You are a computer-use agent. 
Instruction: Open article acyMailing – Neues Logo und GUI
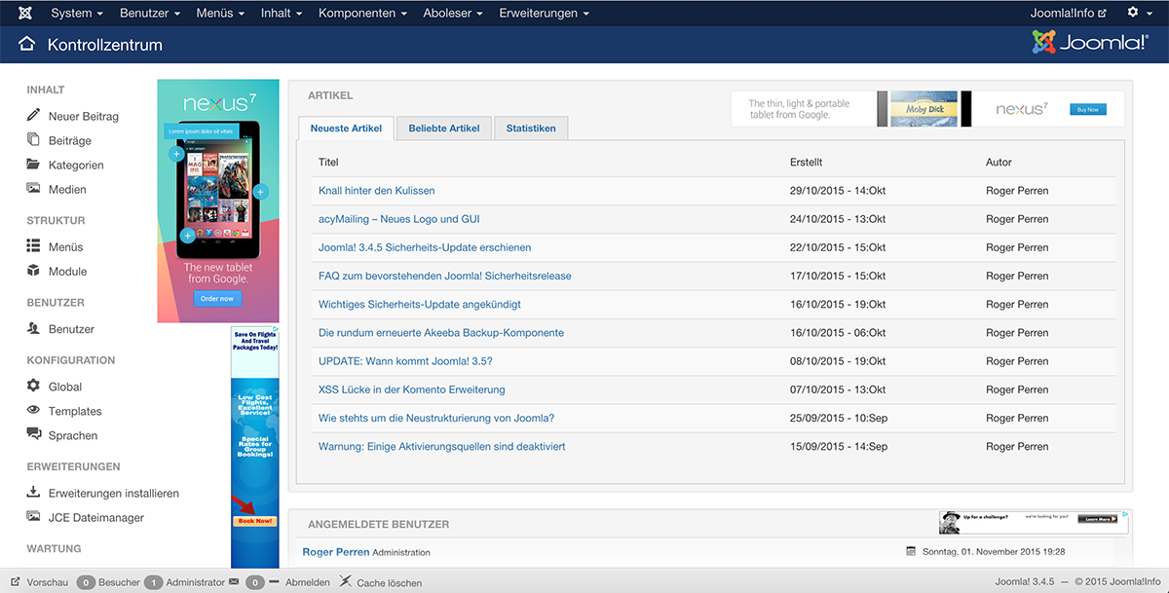pos(399,219)
